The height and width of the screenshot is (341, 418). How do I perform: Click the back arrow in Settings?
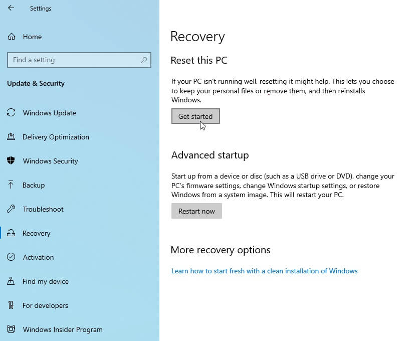[11, 8]
